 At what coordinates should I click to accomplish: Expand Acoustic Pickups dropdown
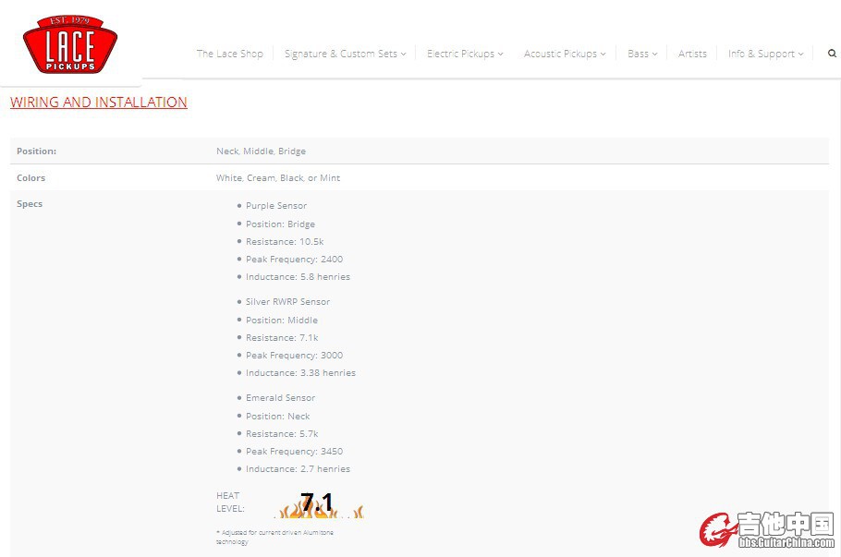(565, 54)
